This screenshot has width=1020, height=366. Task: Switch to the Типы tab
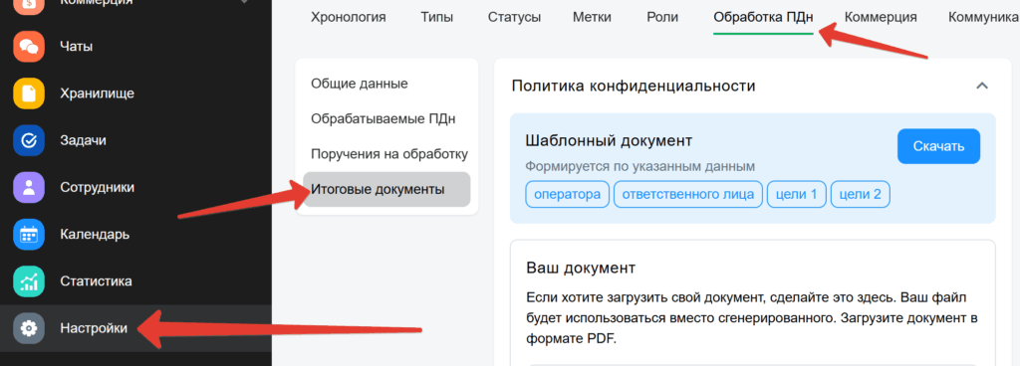(x=436, y=18)
